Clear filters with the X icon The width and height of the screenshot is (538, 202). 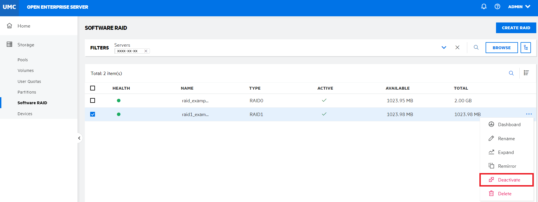point(457,47)
